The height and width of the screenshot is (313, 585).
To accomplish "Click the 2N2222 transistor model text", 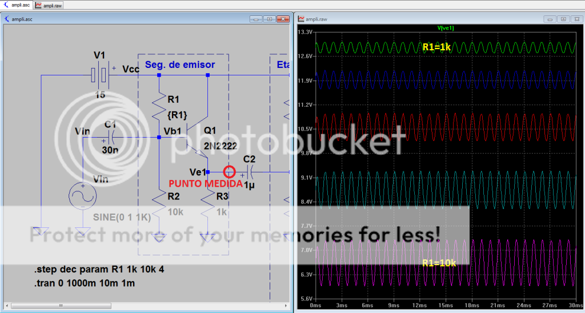I will tap(220, 146).
